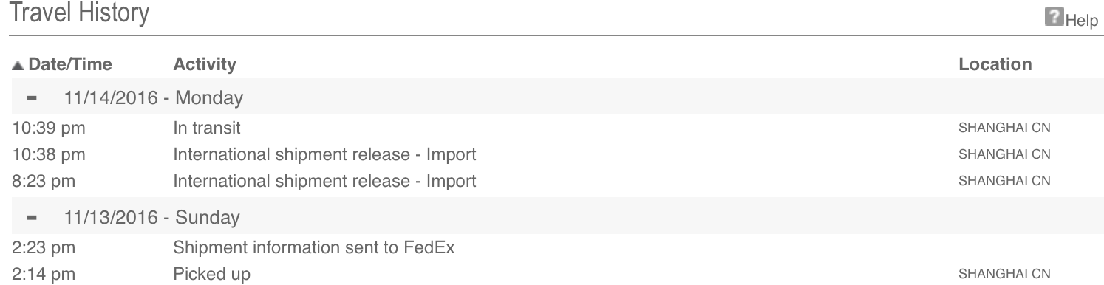Screen dimensions: 1104x285
Task: Click the Location column header
Action: pyautogui.click(x=995, y=65)
